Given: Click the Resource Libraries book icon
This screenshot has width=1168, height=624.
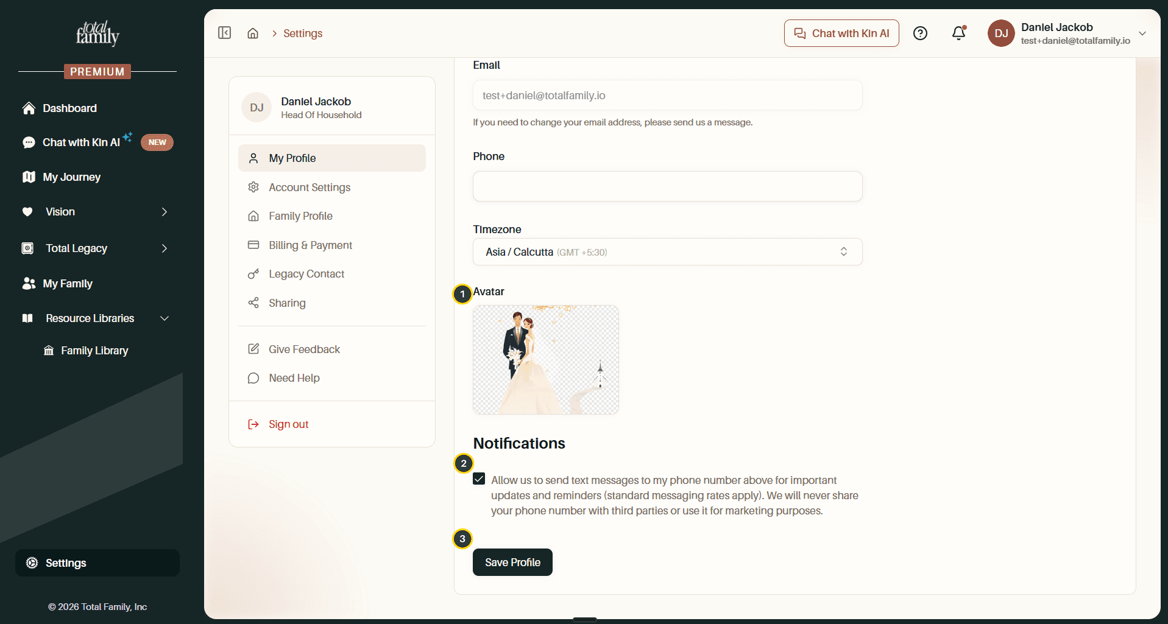Looking at the screenshot, I should click(x=27, y=318).
